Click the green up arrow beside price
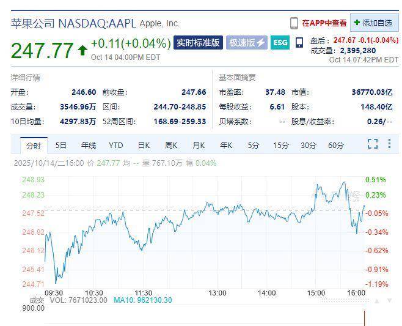The image size is (402, 326). (82, 50)
